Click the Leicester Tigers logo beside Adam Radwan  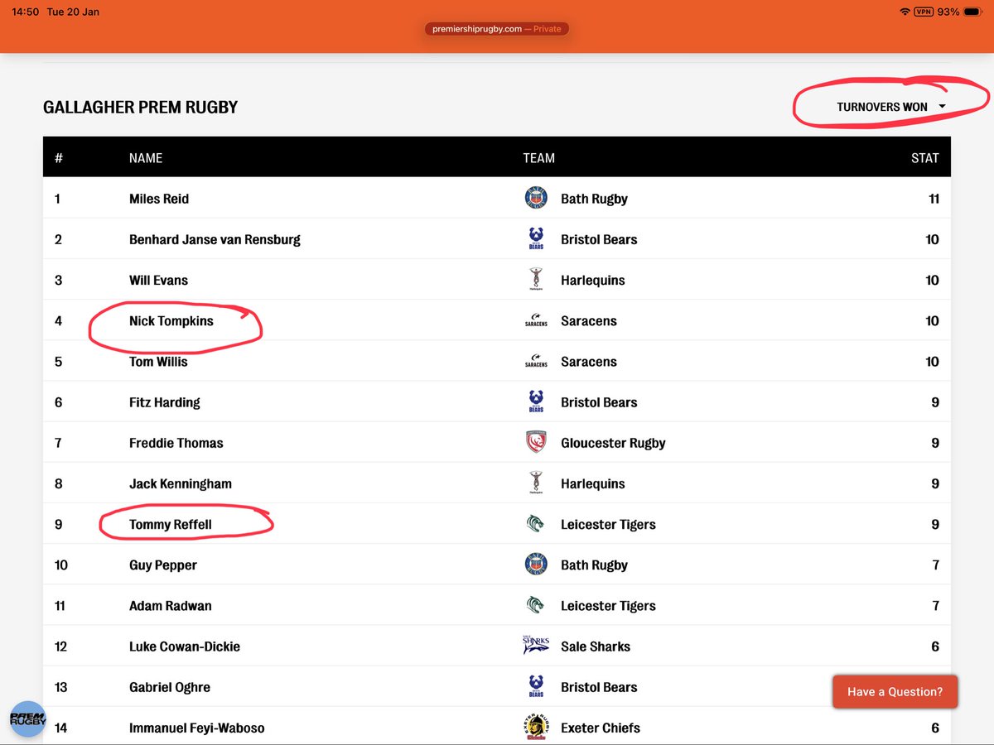click(536, 605)
